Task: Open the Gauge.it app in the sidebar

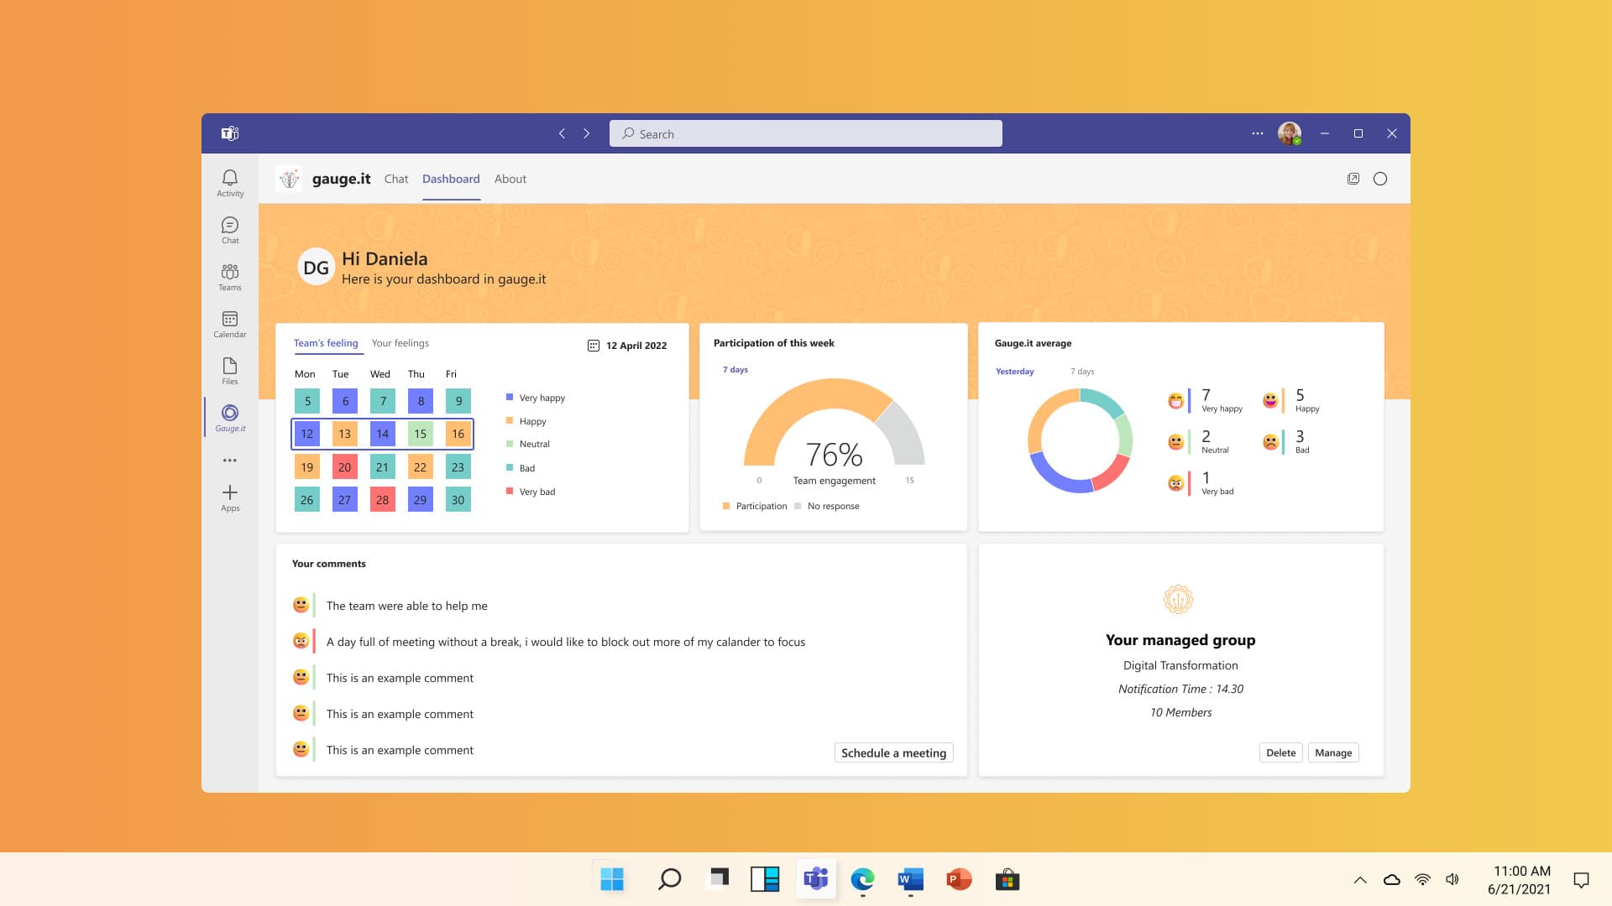Action: (x=229, y=417)
